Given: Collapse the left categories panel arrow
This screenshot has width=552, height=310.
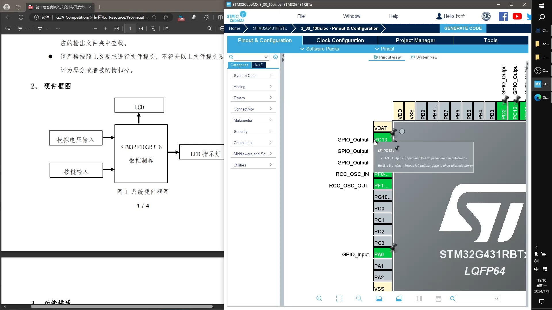Looking at the screenshot, I should click(x=283, y=55).
